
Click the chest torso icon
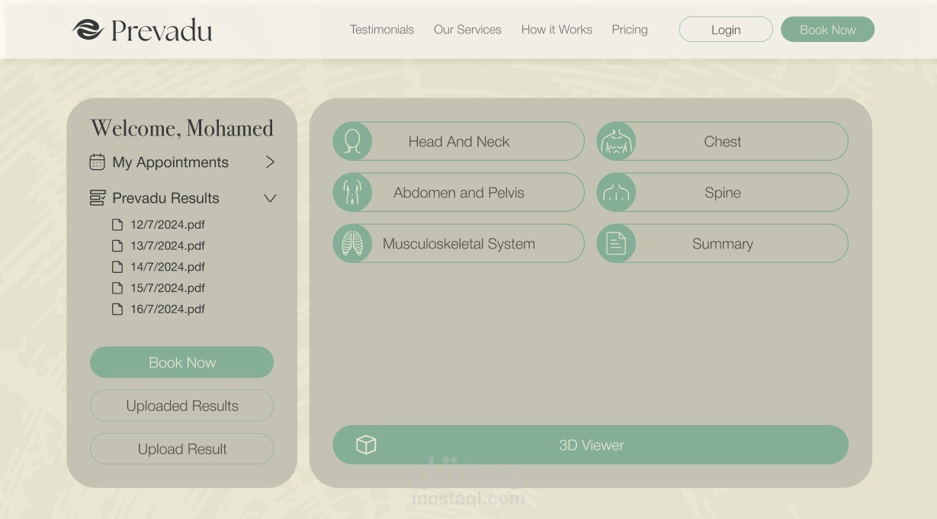tap(616, 141)
